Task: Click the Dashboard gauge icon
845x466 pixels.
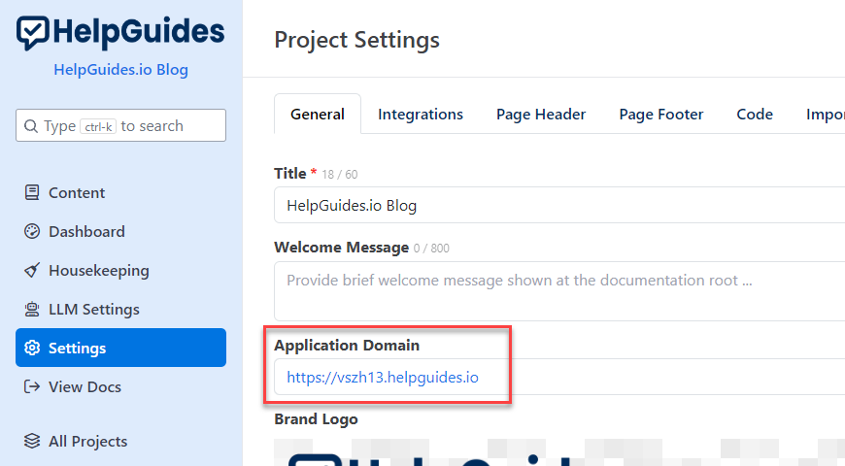Action: (32, 232)
